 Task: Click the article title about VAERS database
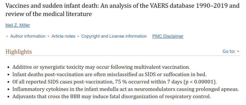(x=122, y=10)
